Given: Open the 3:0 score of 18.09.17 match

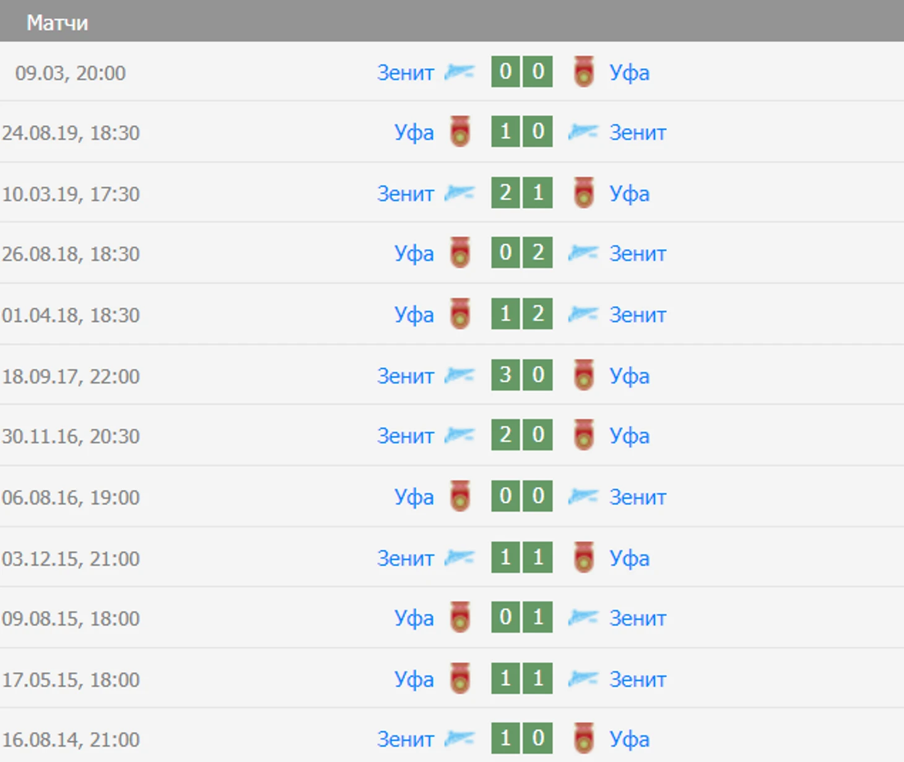Looking at the screenshot, I should click(522, 375).
